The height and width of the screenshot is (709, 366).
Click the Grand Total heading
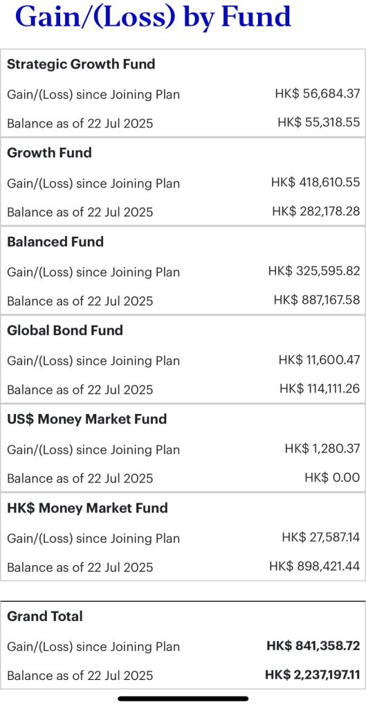click(x=45, y=616)
